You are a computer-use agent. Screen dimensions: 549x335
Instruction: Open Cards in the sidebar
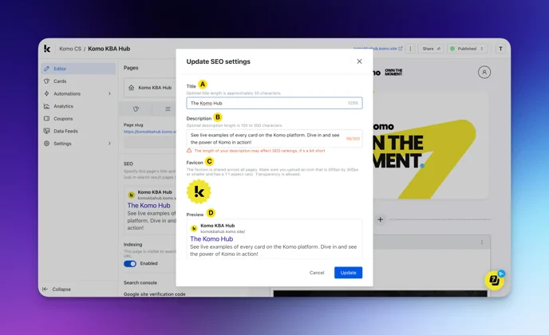(78, 81)
